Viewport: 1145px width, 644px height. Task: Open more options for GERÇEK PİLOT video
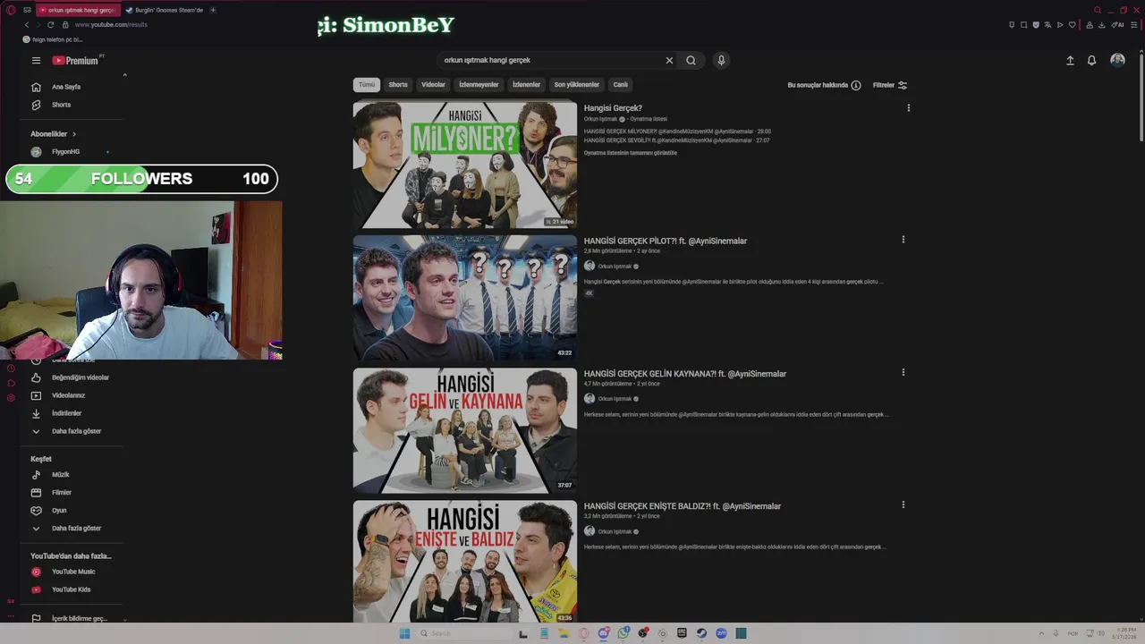903,240
